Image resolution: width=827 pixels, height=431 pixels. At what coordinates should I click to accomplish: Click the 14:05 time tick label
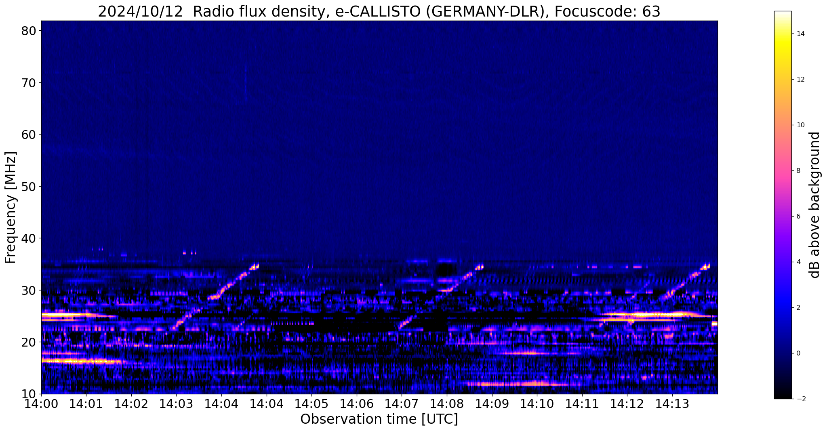tap(311, 404)
